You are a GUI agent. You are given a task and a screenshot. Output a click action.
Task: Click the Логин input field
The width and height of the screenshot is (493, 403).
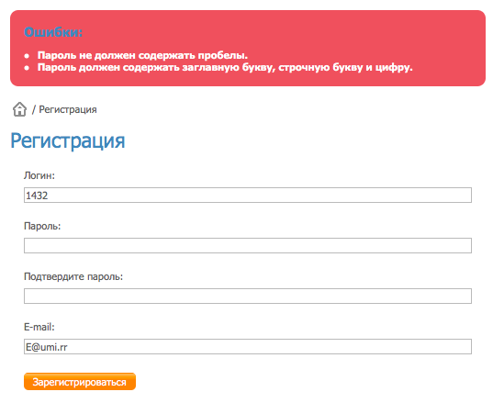pos(248,196)
